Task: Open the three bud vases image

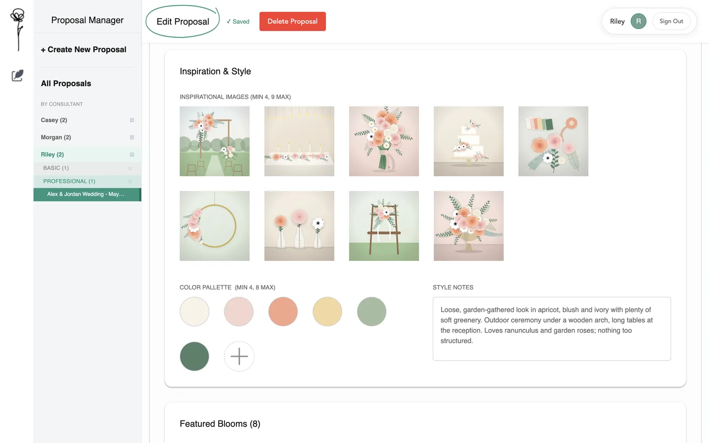Action: [x=299, y=226]
